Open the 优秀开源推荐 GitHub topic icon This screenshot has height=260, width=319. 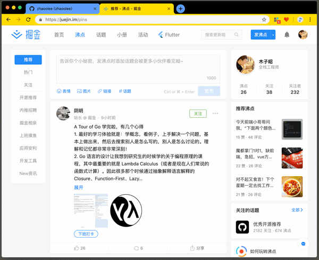coord(242,227)
